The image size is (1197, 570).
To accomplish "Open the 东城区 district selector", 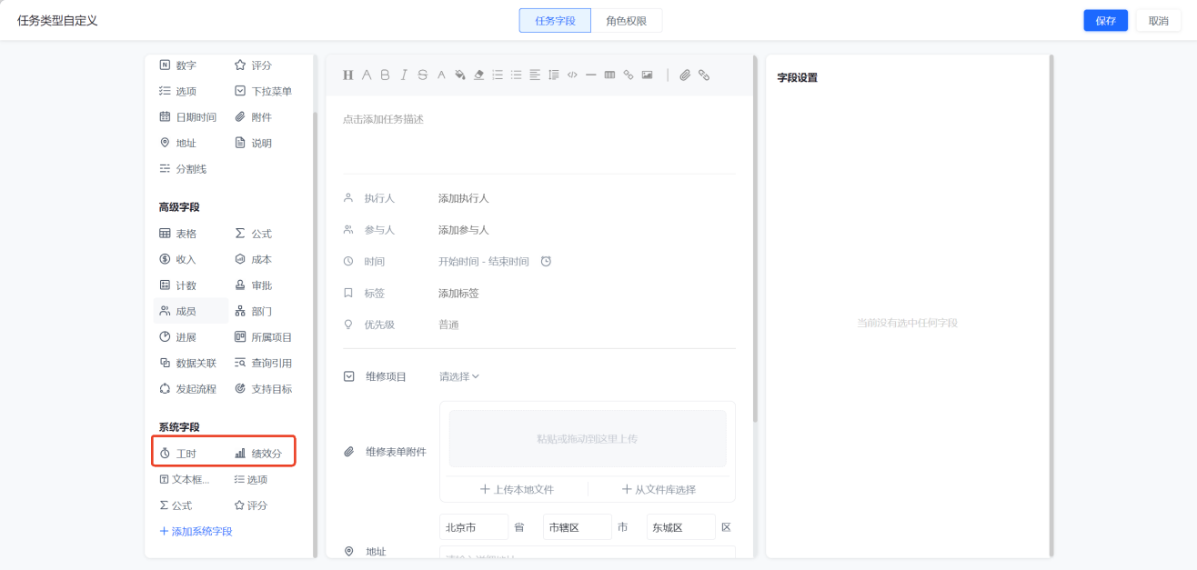I will 681,527.
